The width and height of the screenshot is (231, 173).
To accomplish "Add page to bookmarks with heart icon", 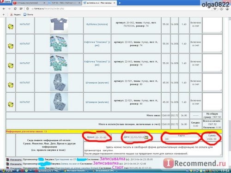I will tap(215, 9).
